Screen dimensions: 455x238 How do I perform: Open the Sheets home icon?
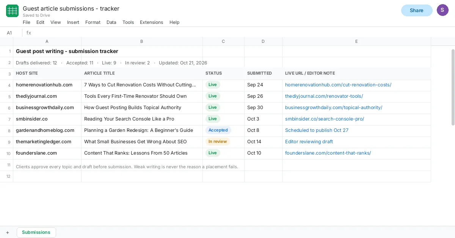point(12,11)
